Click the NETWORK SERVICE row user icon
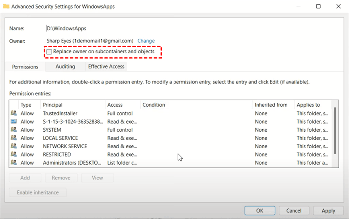This screenshot has height=219, width=349. (x=14, y=146)
